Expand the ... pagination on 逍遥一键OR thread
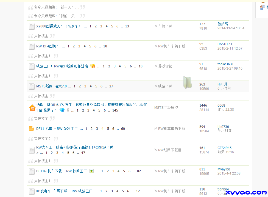Image resolution: width=268 pixels, height=197 pixels. coord(72,110)
